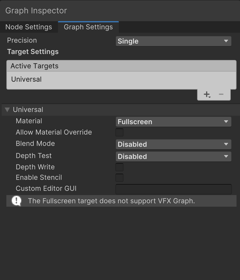This screenshot has width=240, height=280.
Task: Click the Target Settings heading
Action: (33, 52)
